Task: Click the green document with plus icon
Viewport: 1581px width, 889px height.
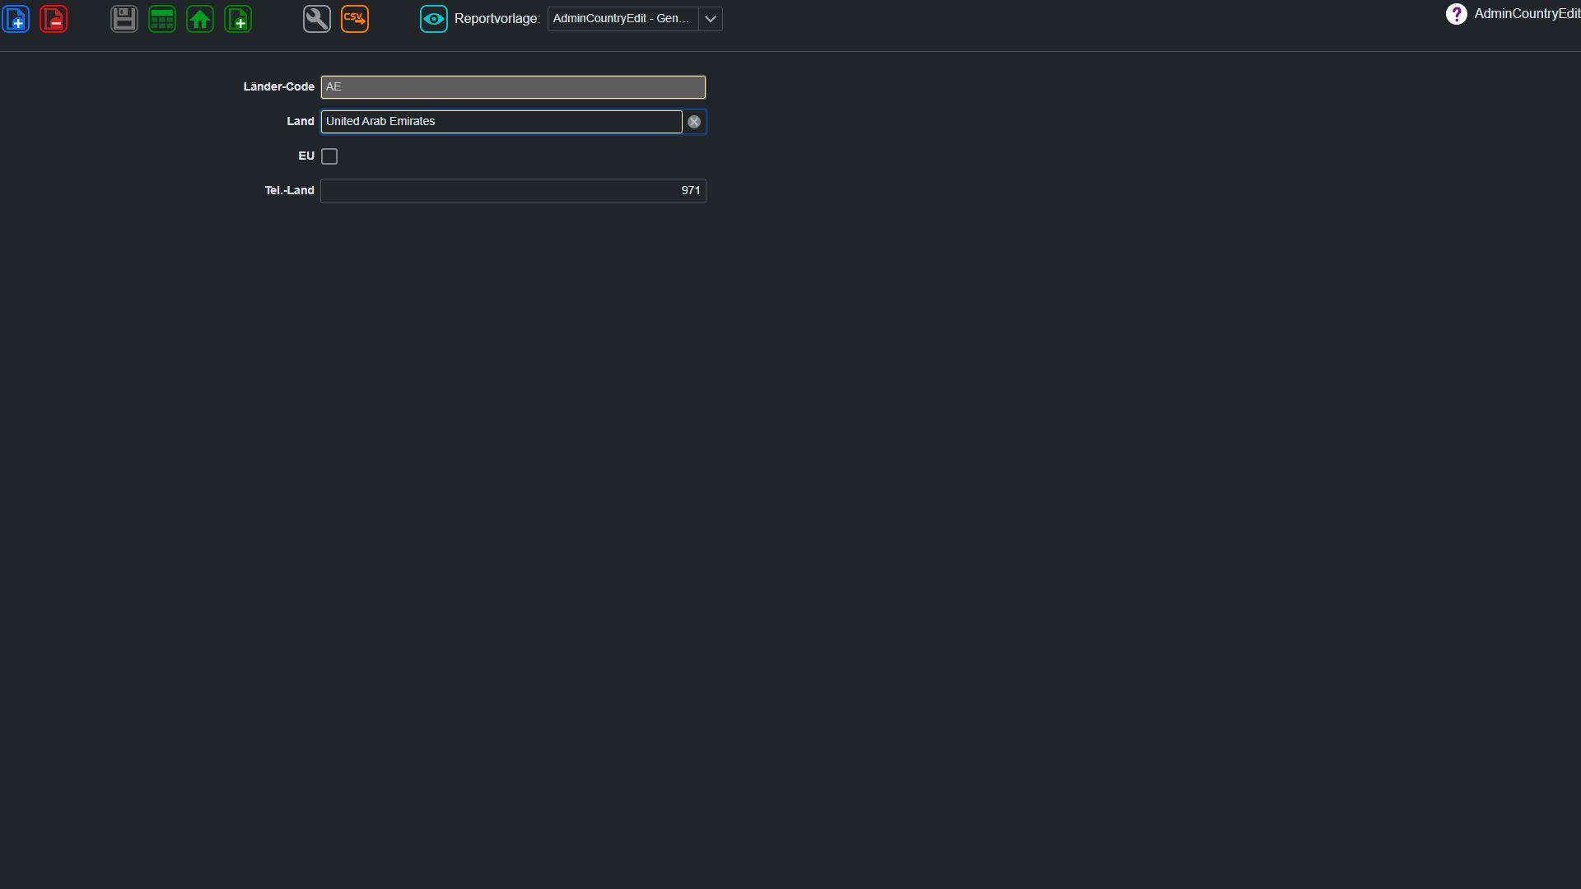Action: click(x=238, y=19)
